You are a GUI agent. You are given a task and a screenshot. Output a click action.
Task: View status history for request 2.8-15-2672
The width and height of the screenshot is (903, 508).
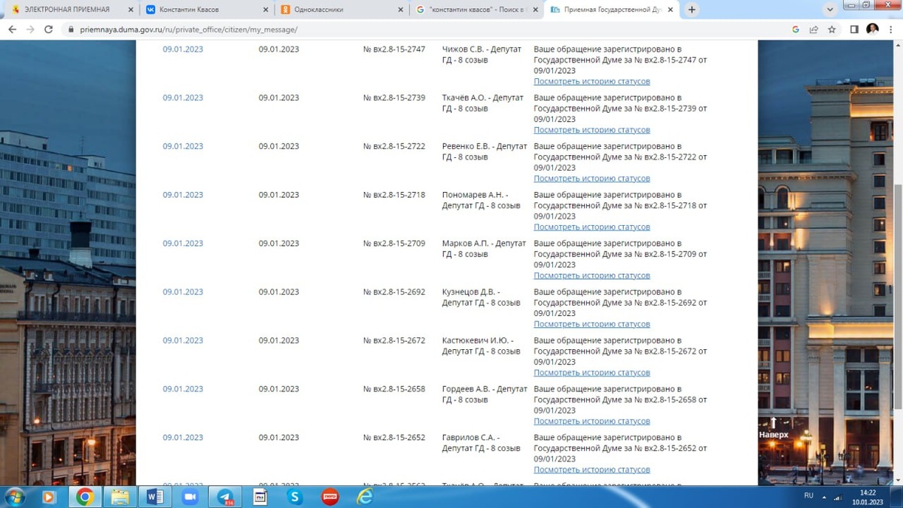click(x=591, y=373)
